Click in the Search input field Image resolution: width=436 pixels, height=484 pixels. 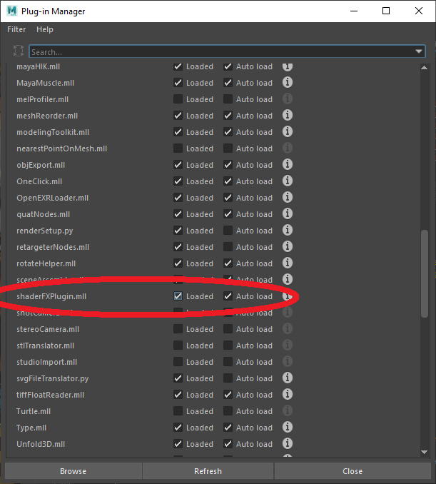coord(214,52)
